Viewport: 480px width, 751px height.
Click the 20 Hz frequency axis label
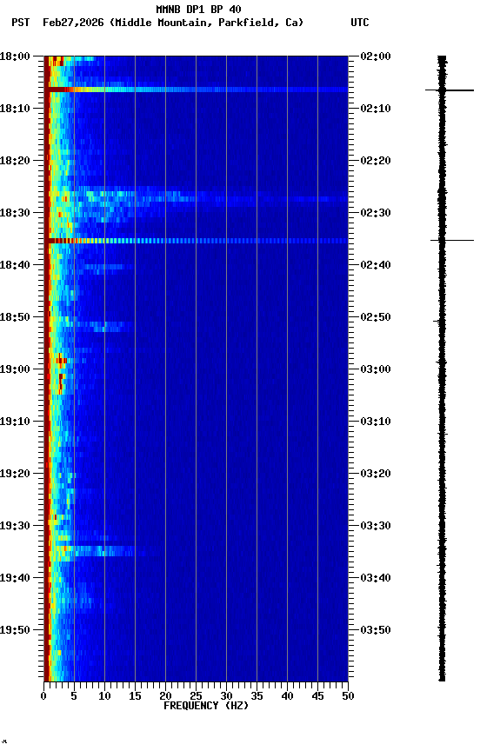(165, 696)
